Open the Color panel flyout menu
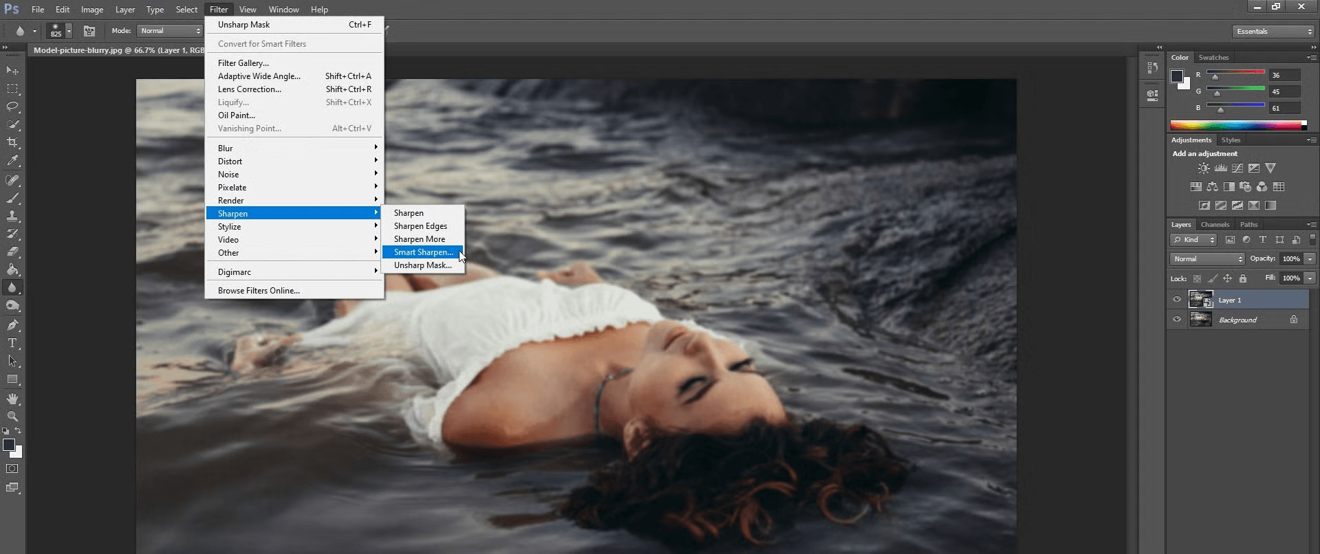Image resolution: width=1320 pixels, height=554 pixels. pos(1311,57)
